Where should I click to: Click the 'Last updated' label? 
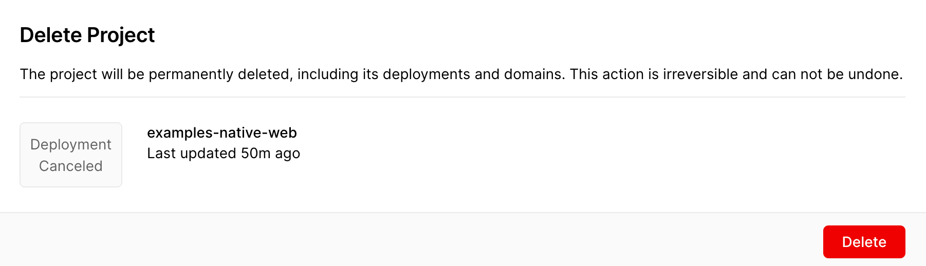coord(192,154)
